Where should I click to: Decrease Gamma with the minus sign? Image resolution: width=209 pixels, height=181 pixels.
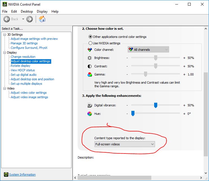click(x=127, y=74)
